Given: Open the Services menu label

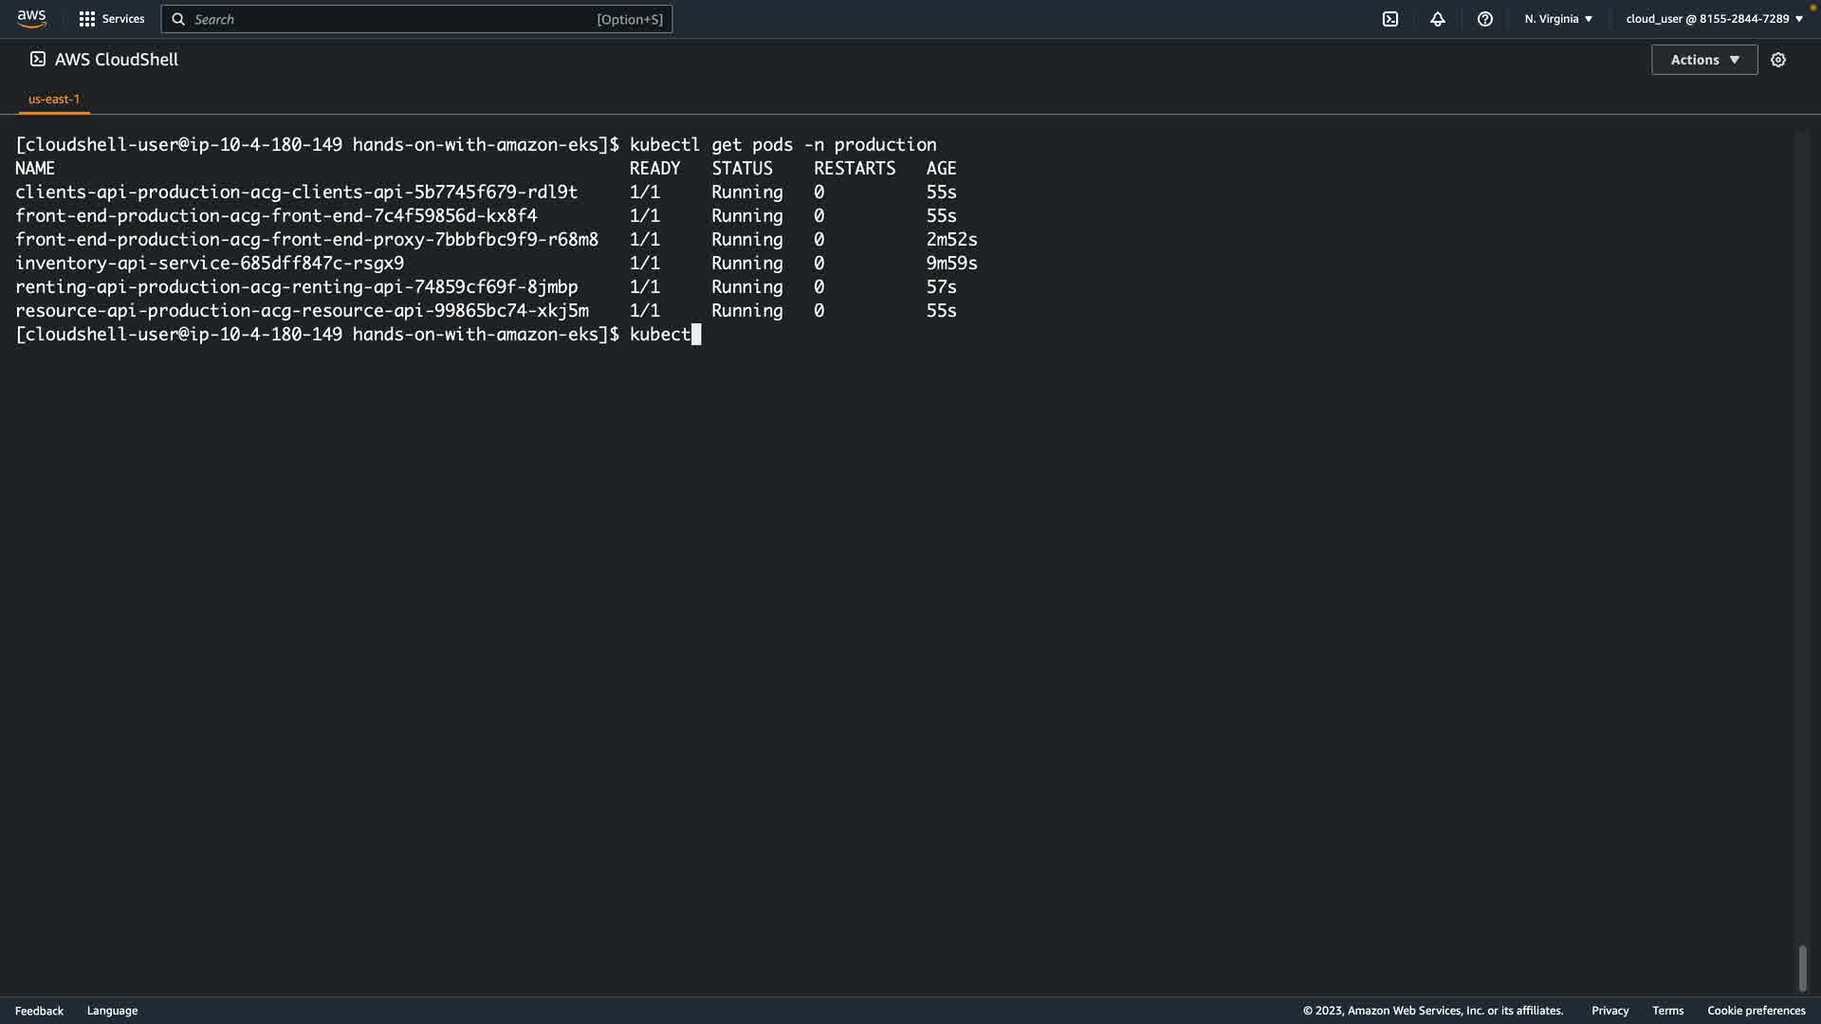Looking at the screenshot, I should click(x=123, y=19).
